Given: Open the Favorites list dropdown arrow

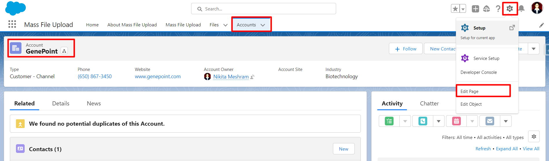Looking at the screenshot, I should pos(463,9).
